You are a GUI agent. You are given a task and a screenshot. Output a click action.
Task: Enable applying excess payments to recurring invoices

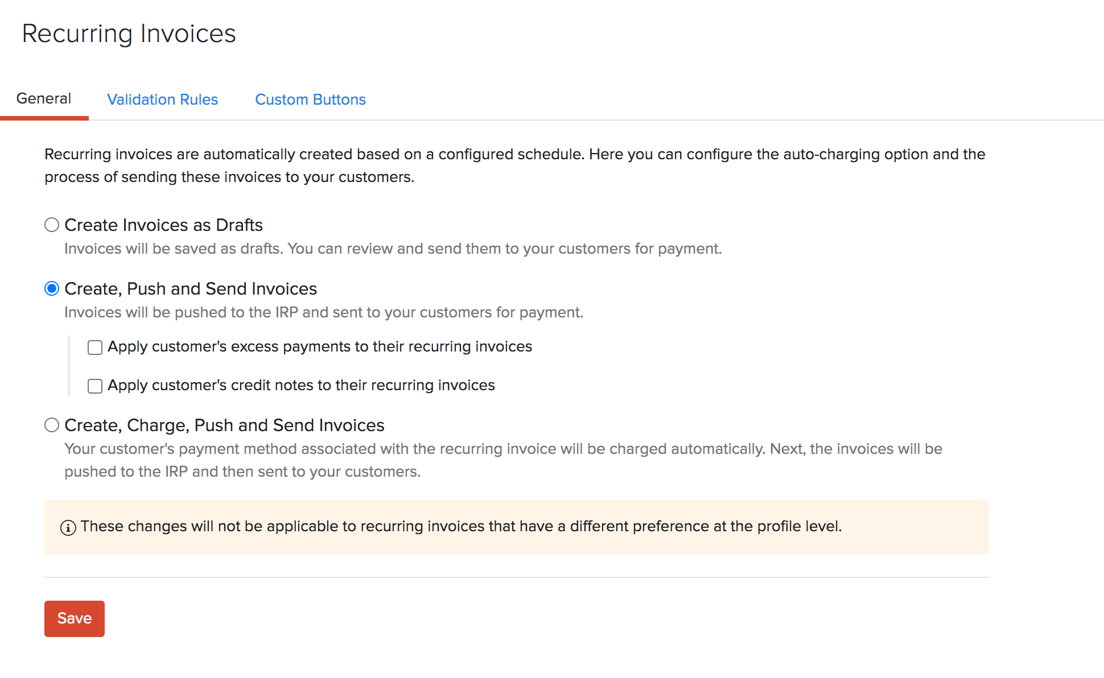(94, 347)
